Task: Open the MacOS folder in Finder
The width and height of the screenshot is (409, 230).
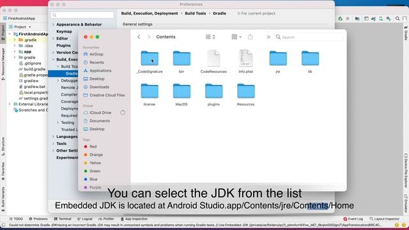Action: pyautogui.click(x=181, y=91)
